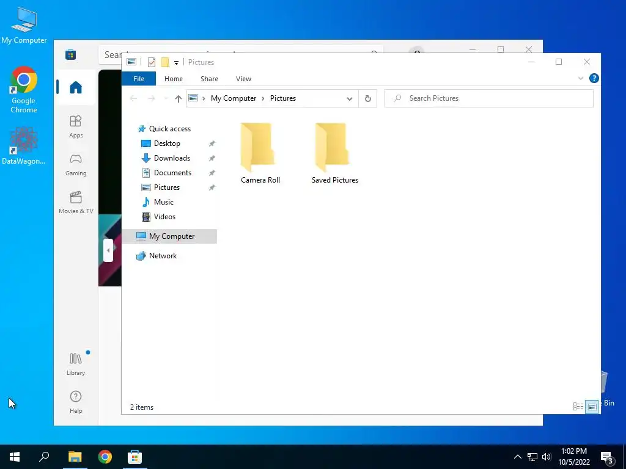Go up one folder level

click(178, 98)
